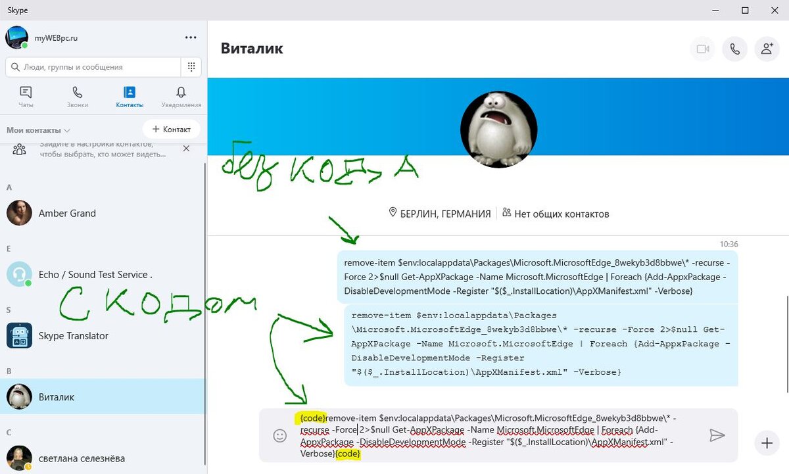The width and height of the screenshot is (789, 474).
Task: Open contact Amber Grand
Action: click(x=103, y=213)
